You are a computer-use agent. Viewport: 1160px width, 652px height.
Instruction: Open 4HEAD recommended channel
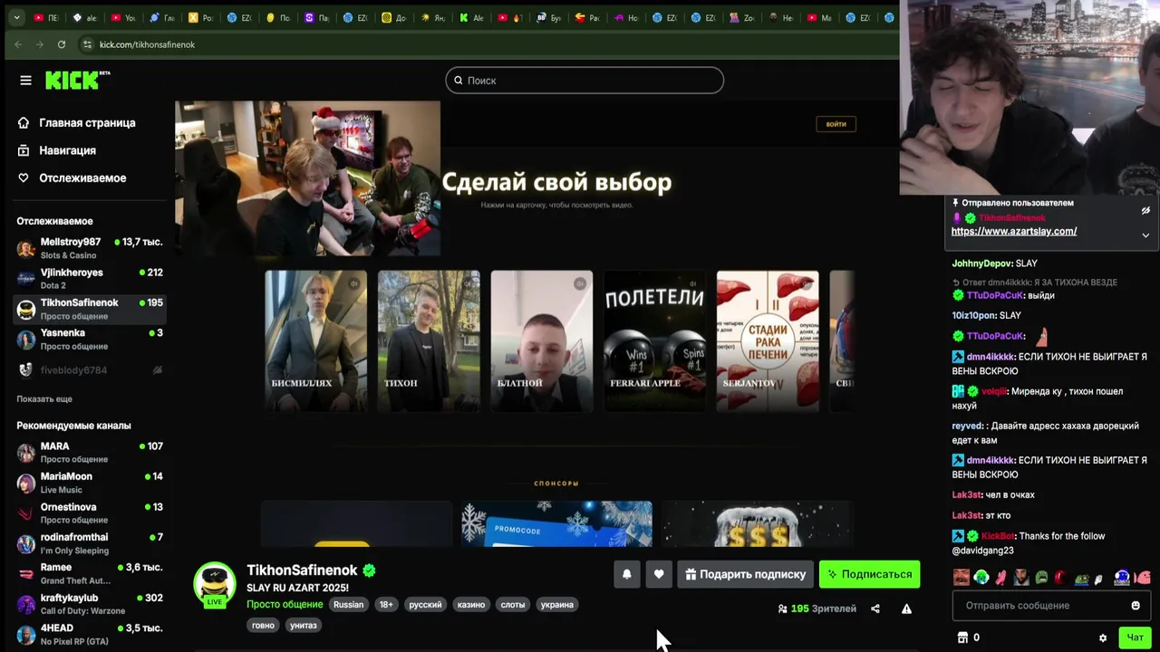(x=90, y=634)
